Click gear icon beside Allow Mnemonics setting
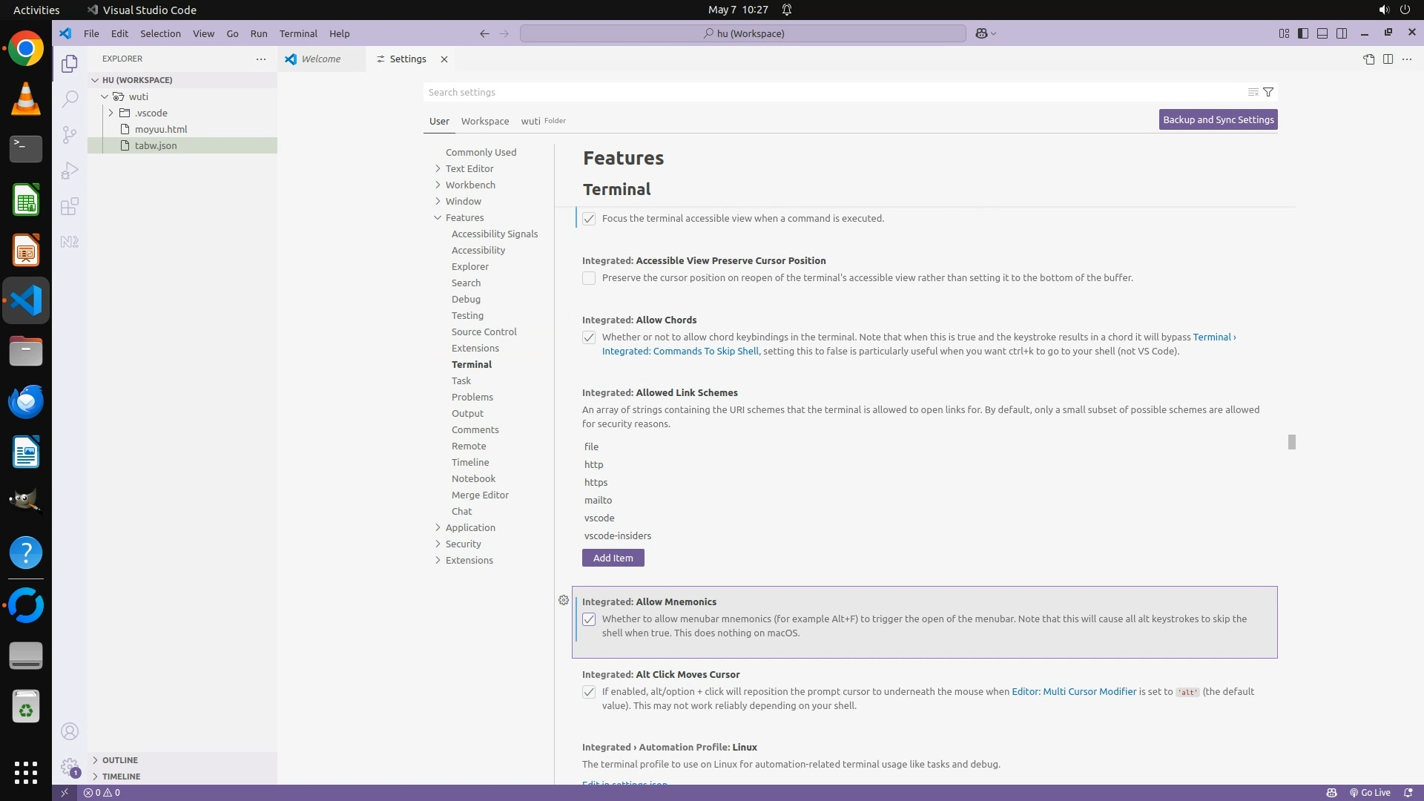Viewport: 1424px width, 801px height. pos(564,600)
